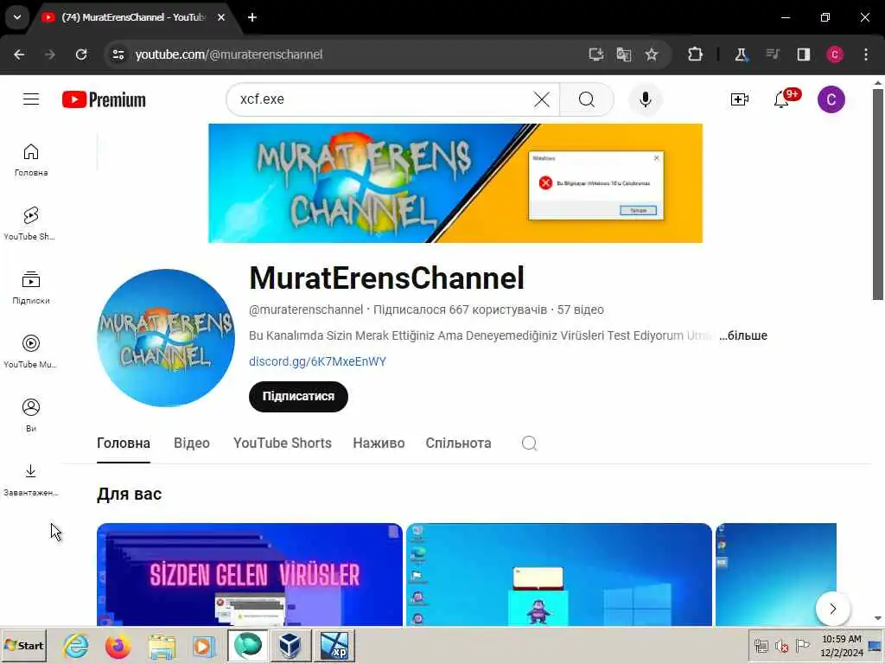
Task: Switch to the YouTube Shorts channel tab
Action: (283, 444)
